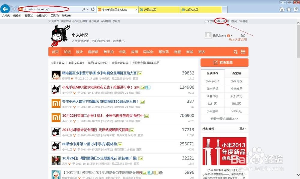Click Doraemon avatar of 小米巧用 thread
The height and width of the screenshot is (179, 300).
pos(56,174)
